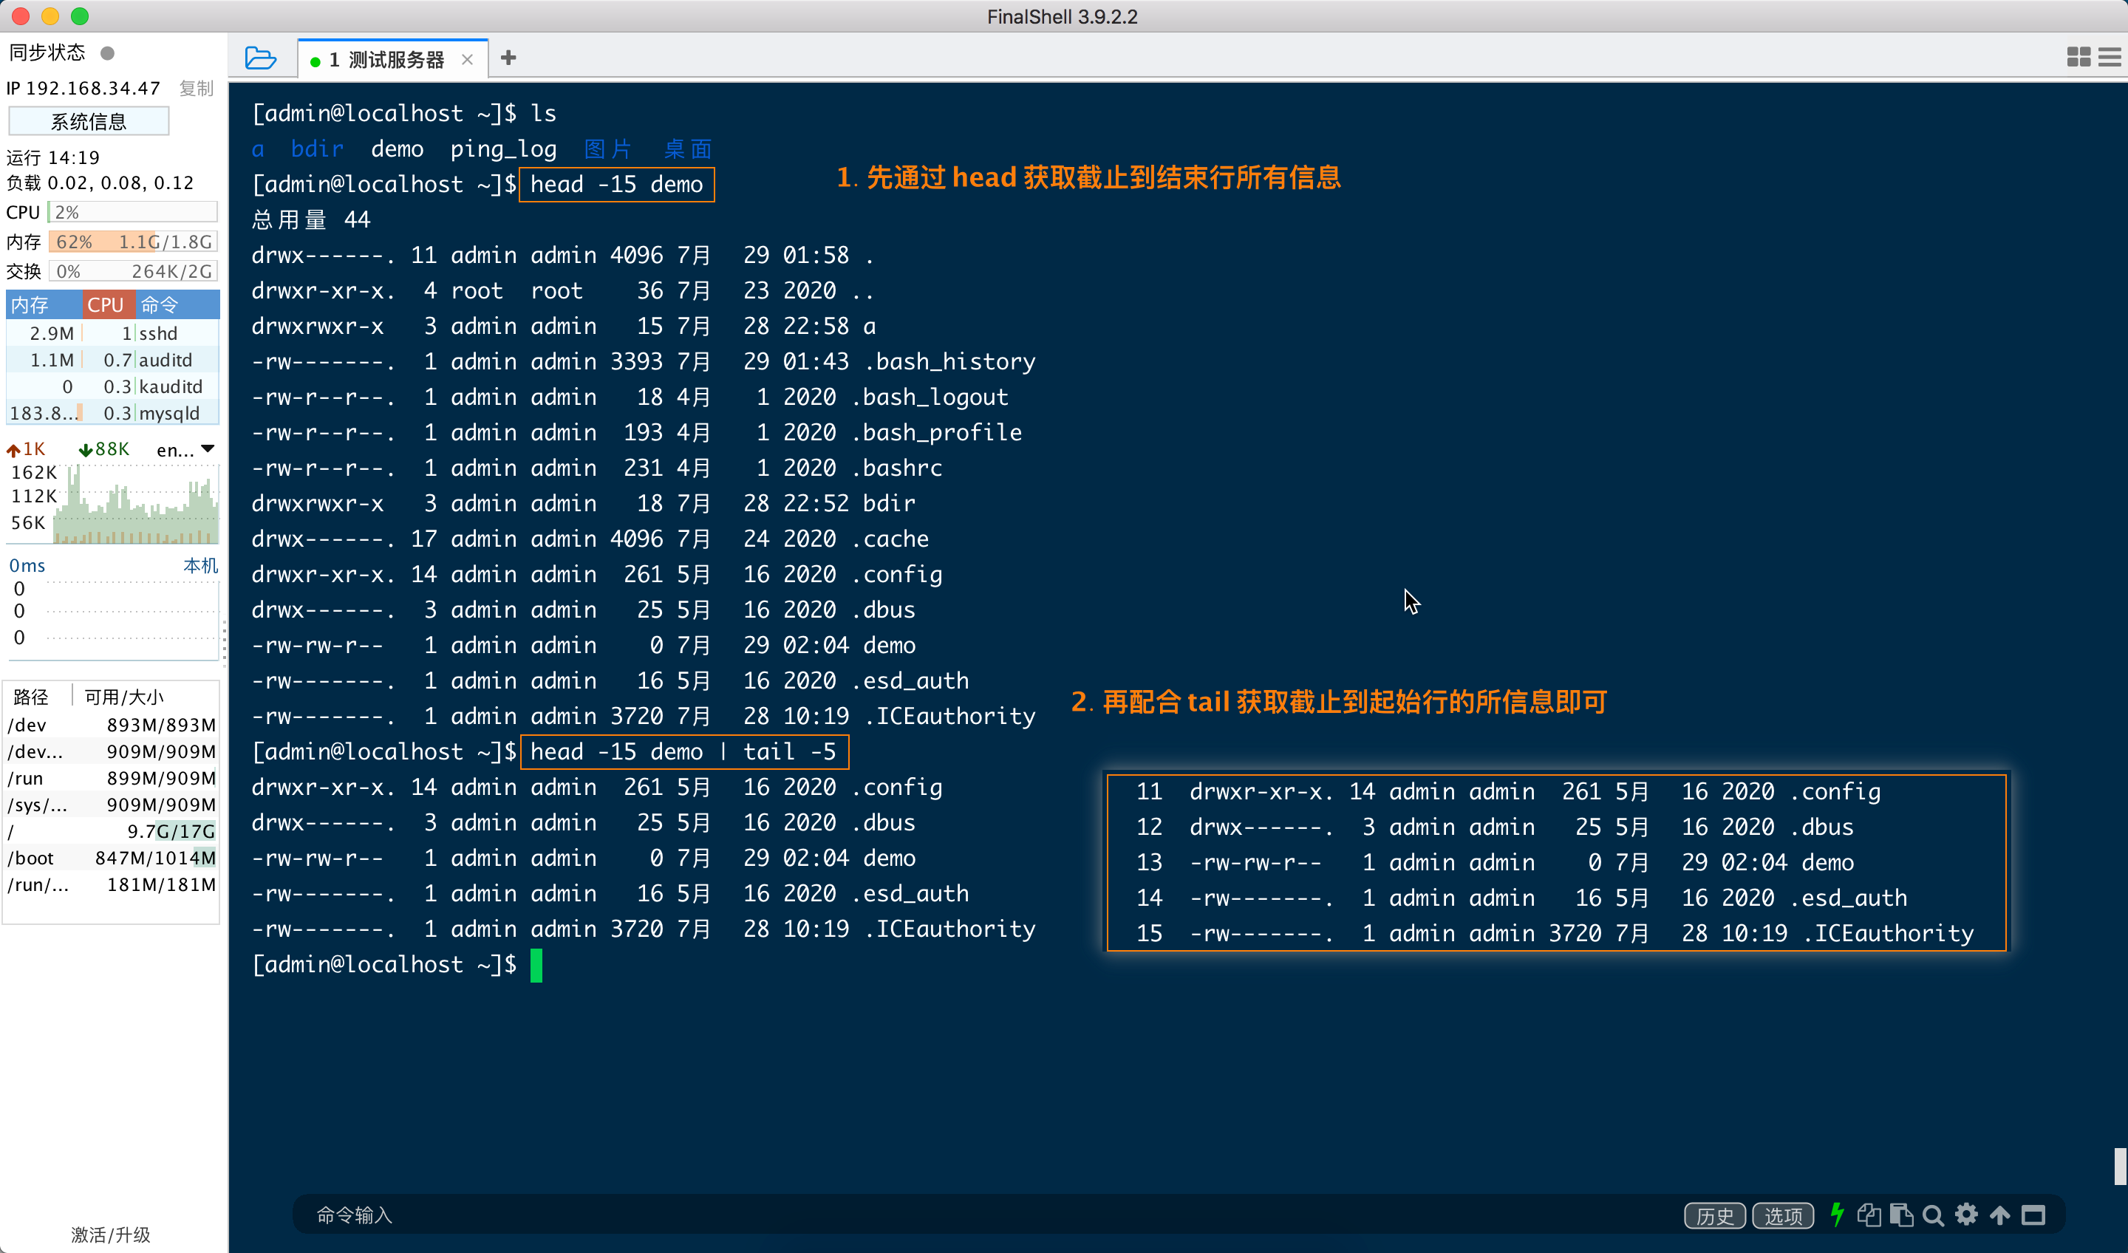Open the 历史 command history list
Image resolution: width=2128 pixels, height=1253 pixels.
[1715, 1215]
